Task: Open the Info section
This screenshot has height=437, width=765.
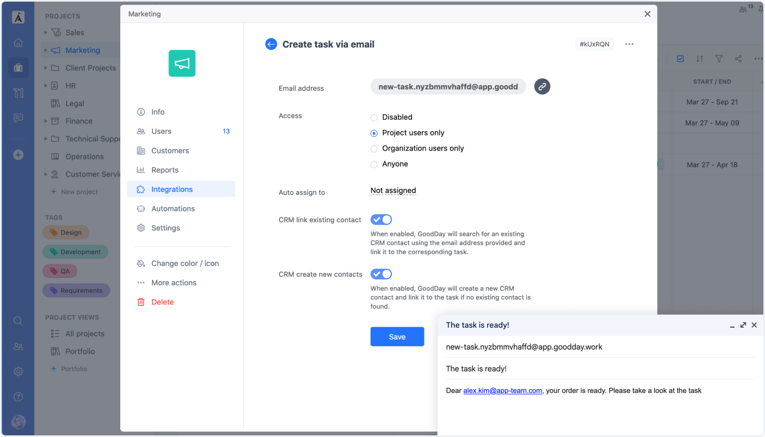Action: tap(181, 112)
